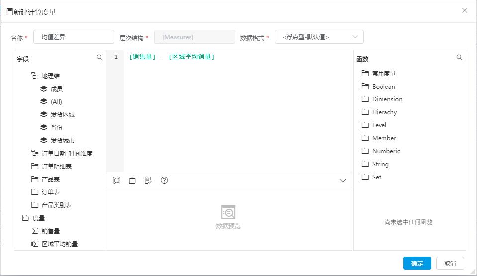The image size is (477, 276).
Task: Open the 常用度量 function folder
Action: [379, 73]
